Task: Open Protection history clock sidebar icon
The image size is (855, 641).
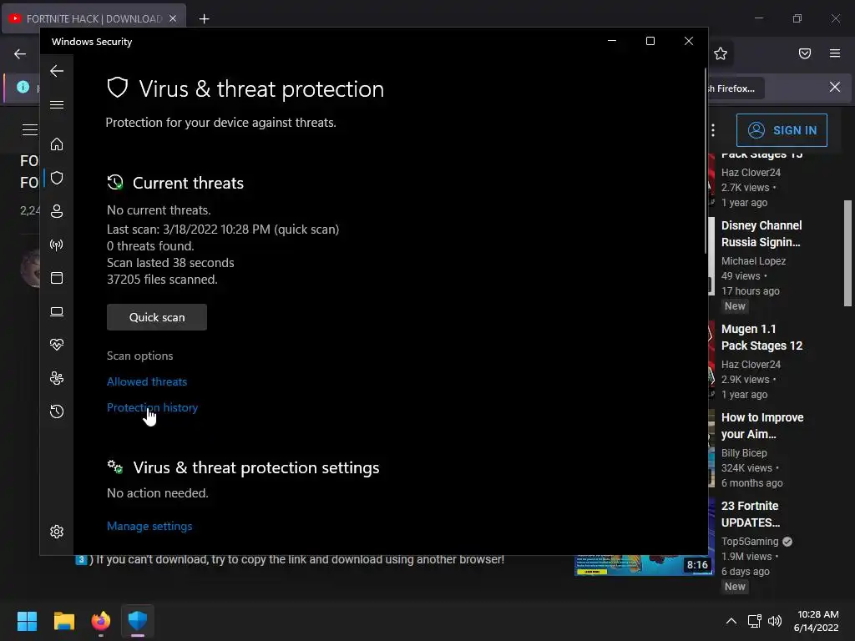Action: pyautogui.click(x=57, y=411)
